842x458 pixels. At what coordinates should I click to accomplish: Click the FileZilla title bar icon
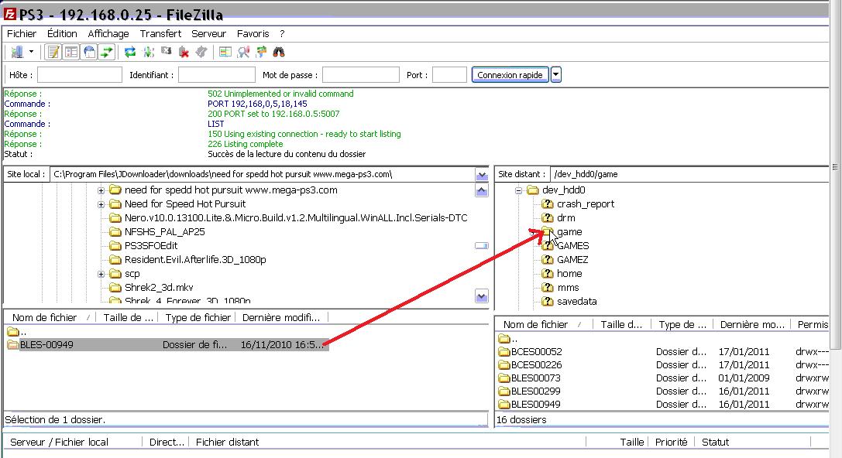(9, 14)
